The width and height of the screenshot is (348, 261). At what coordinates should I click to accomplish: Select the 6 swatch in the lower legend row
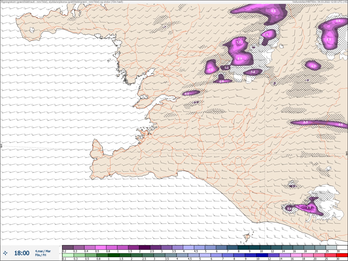click(216, 255)
